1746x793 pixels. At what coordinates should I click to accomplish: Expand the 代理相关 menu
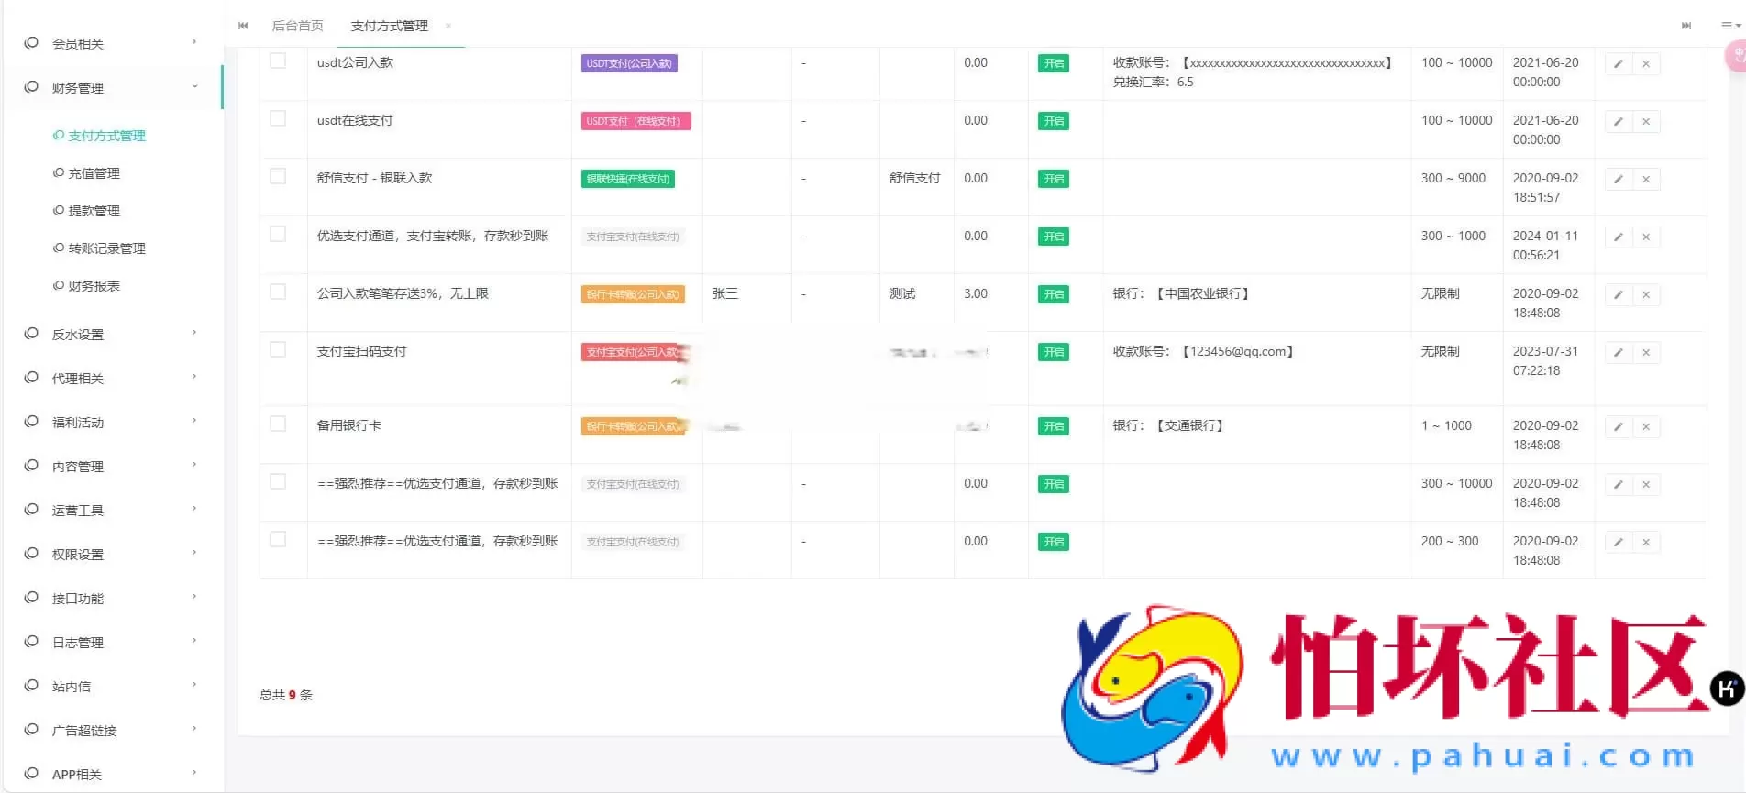click(x=113, y=378)
